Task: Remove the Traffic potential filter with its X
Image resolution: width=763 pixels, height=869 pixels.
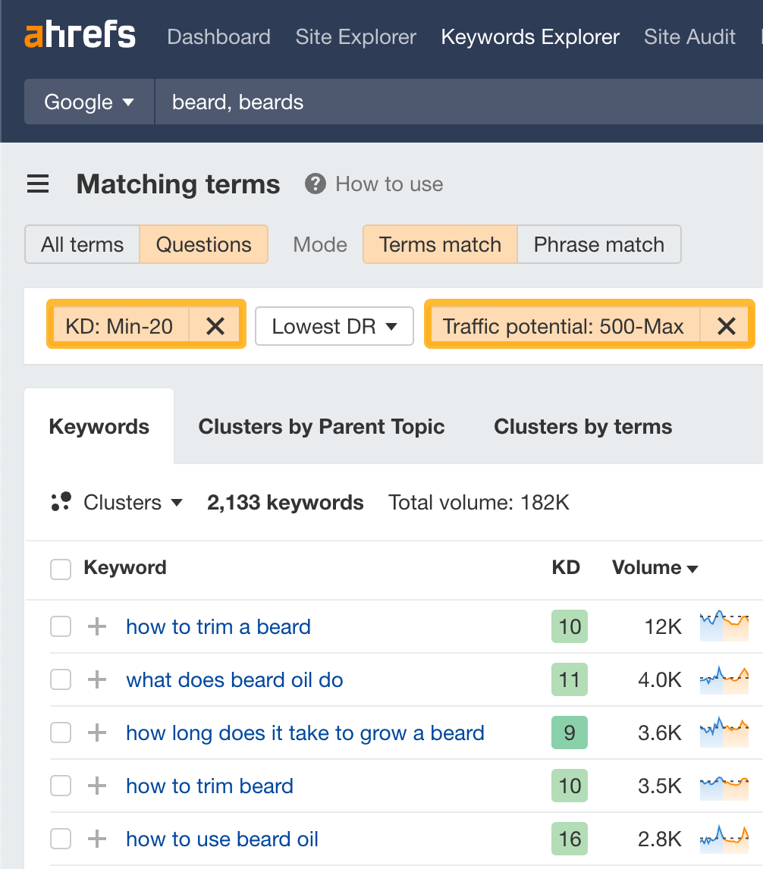Action: tap(726, 326)
